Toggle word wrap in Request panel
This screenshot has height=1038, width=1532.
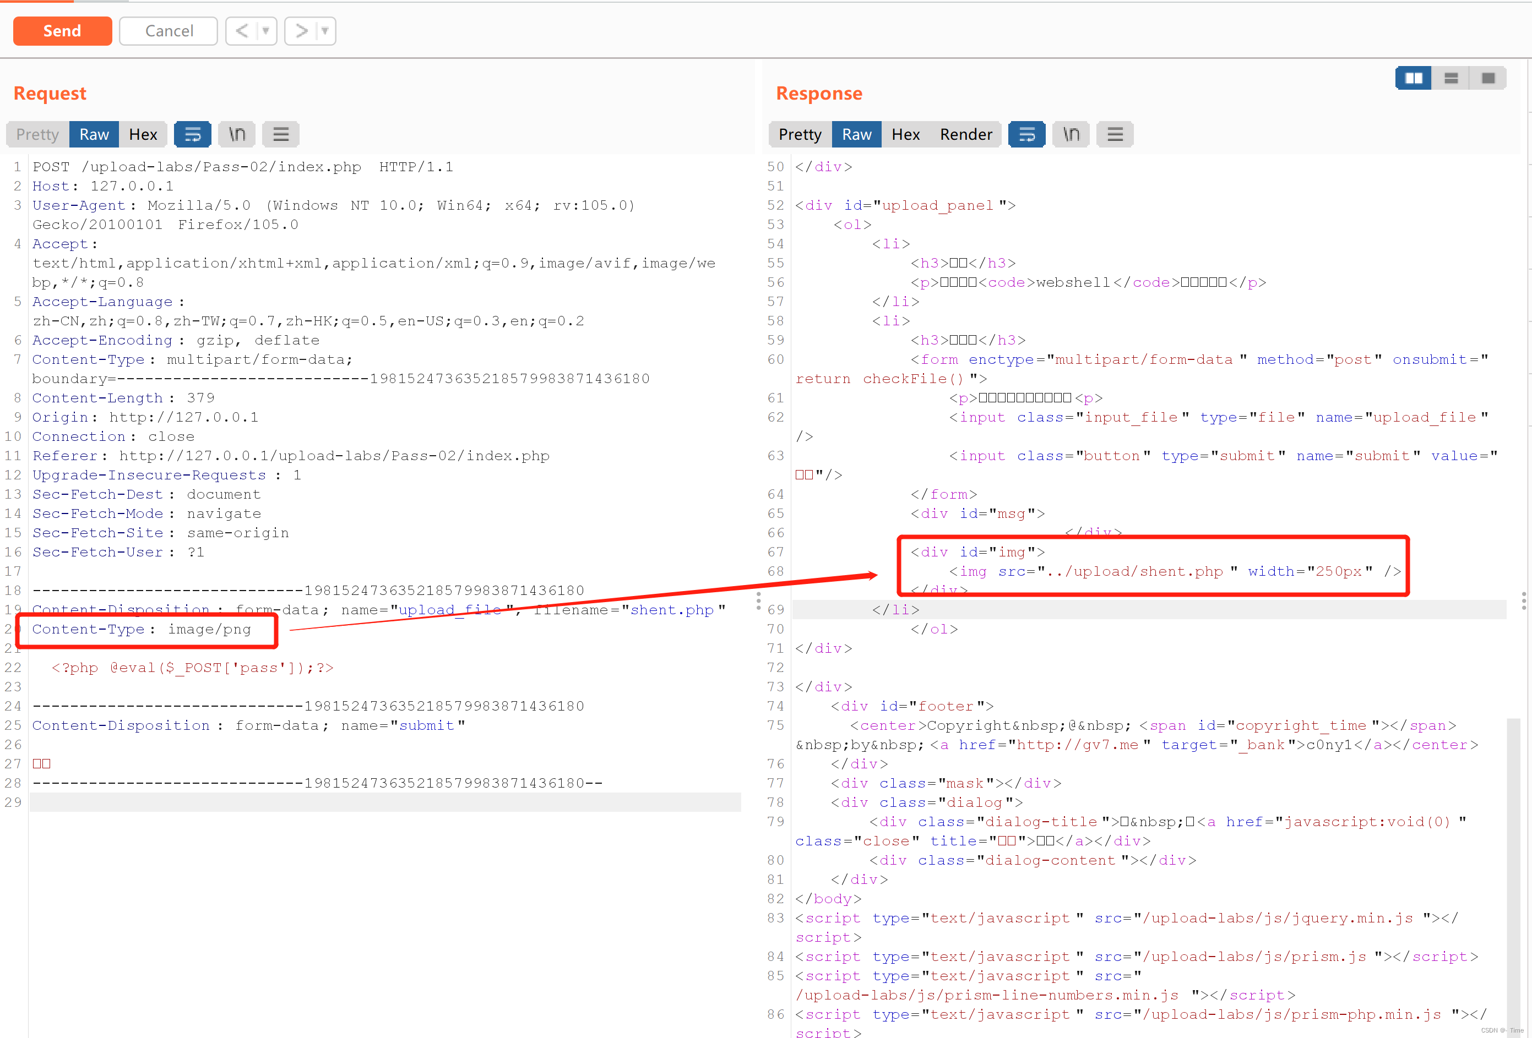[193, 134]
